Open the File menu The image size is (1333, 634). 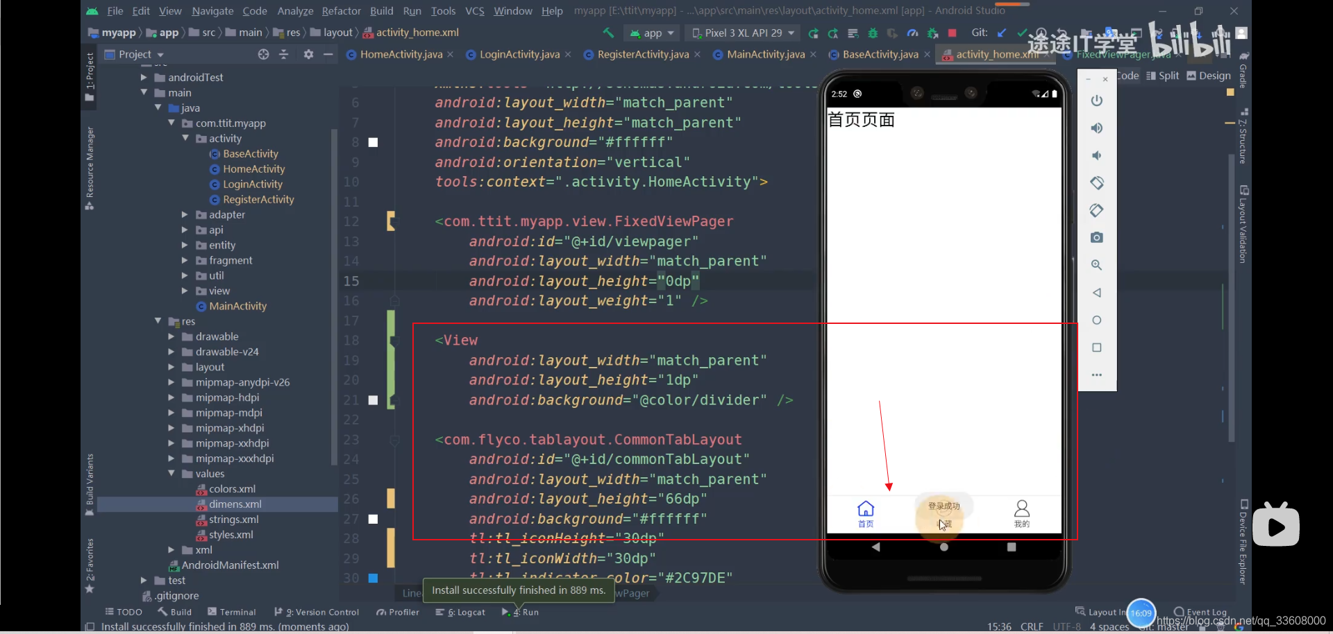115,10
